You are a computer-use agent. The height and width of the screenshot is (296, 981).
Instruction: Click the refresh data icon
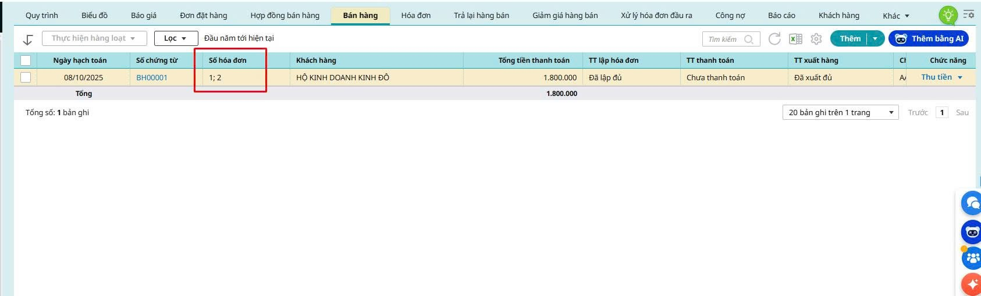774,39
